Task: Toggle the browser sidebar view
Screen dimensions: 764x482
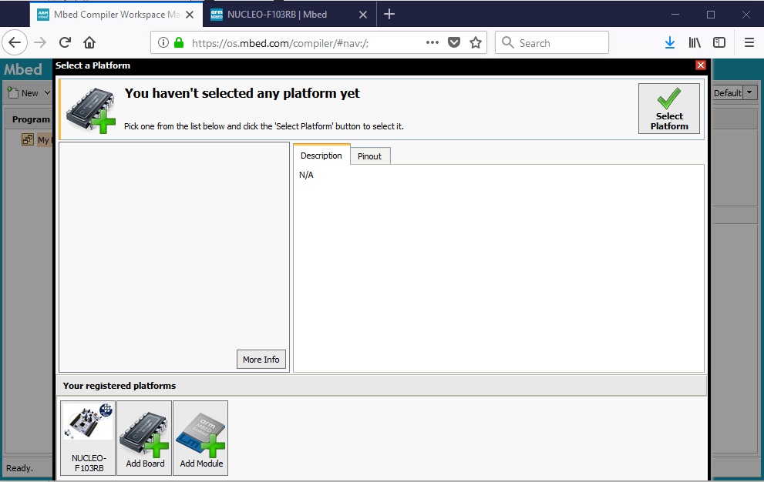Action: (x=719, y=43)
